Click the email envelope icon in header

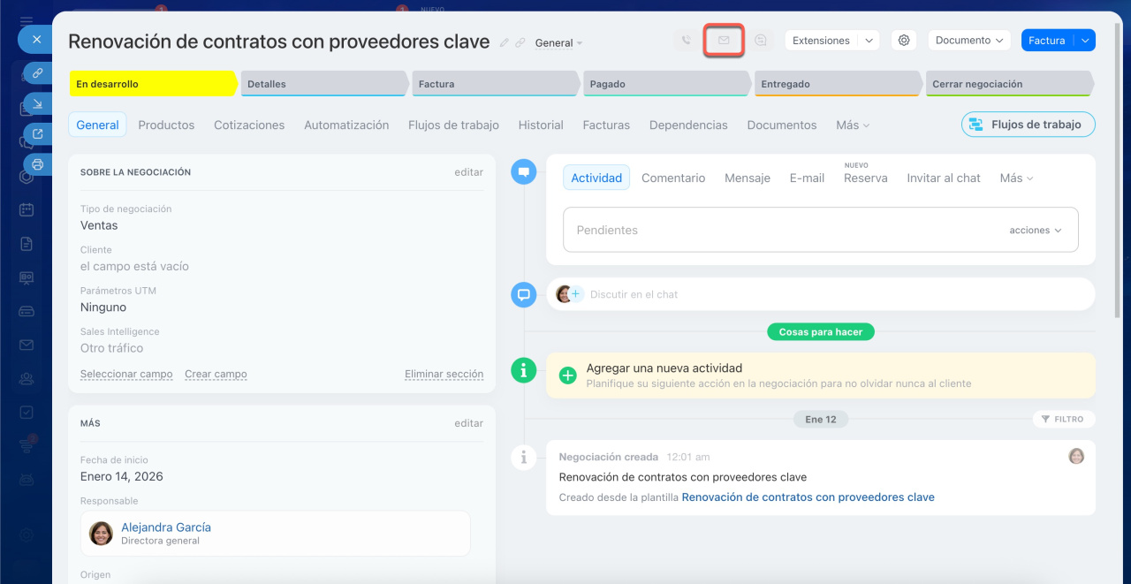(x=724, y=41)
